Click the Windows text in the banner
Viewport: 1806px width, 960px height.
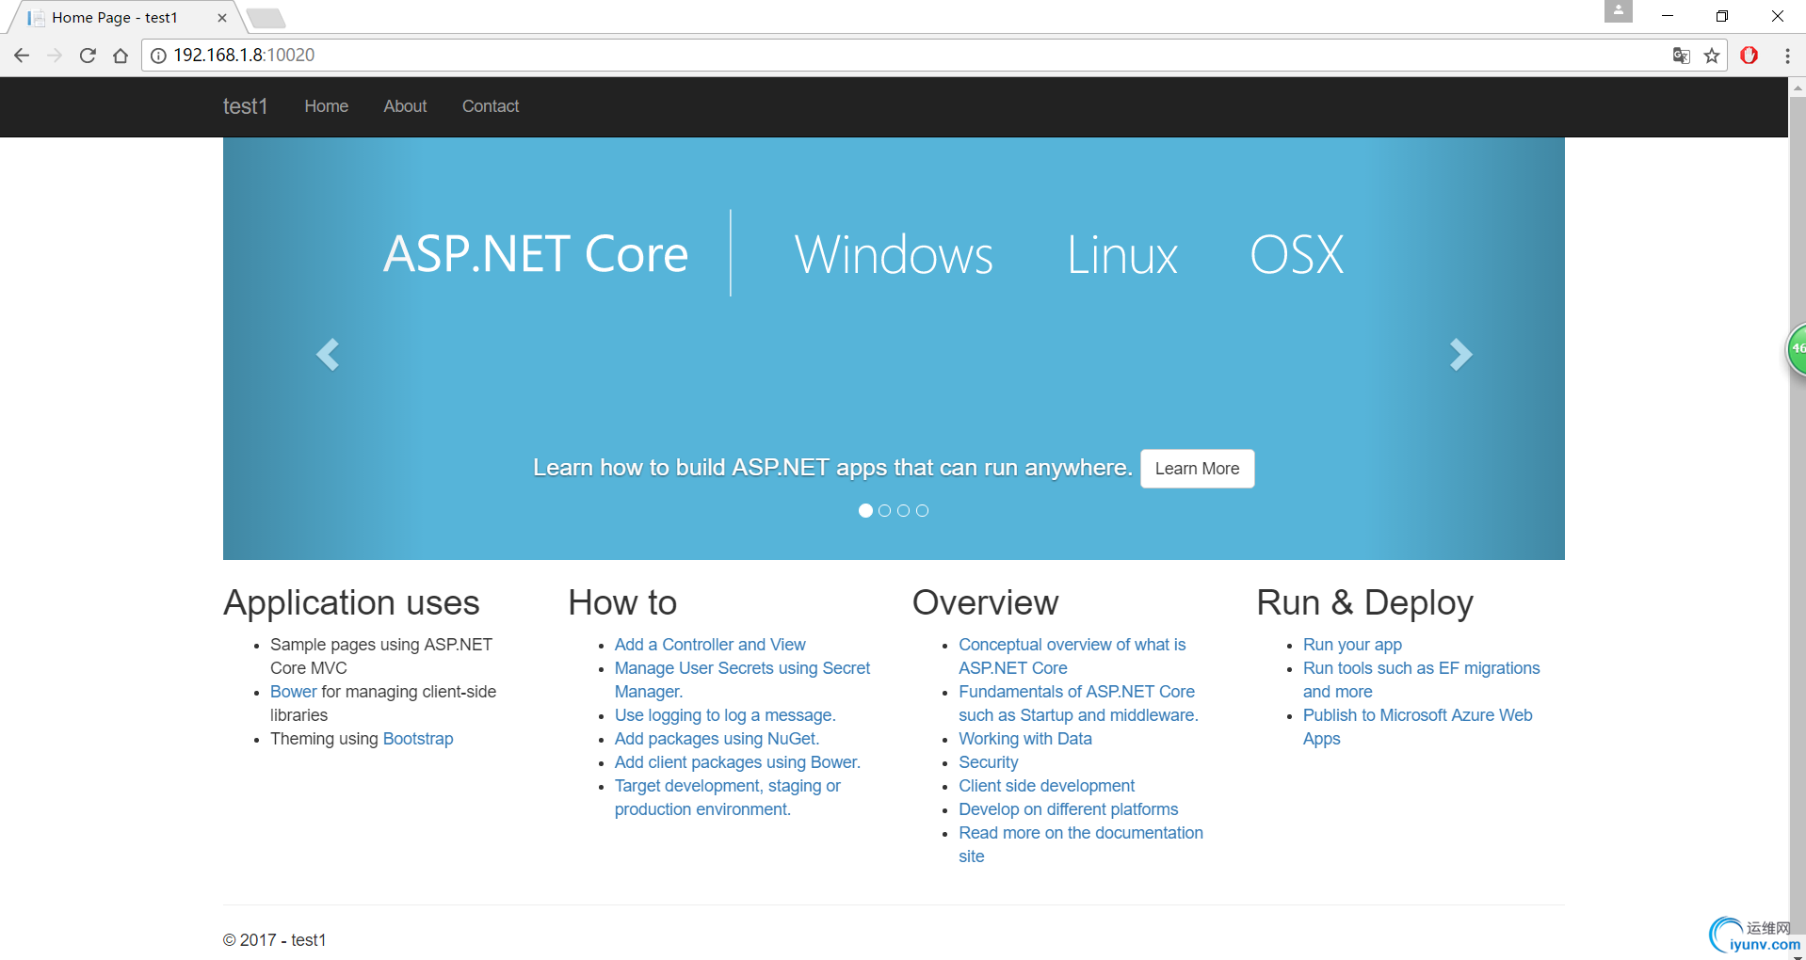894,254
